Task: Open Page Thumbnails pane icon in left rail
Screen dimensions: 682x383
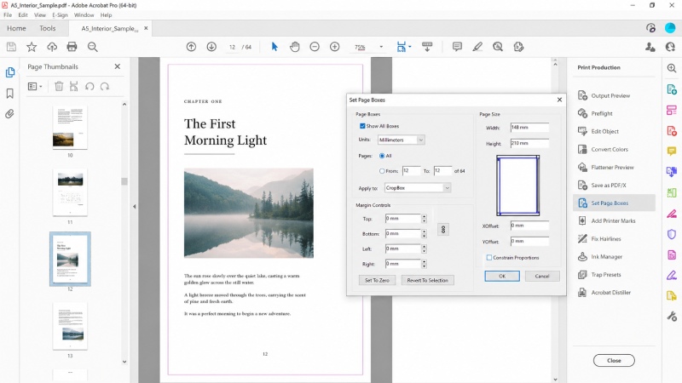Action: click(10, 72)
